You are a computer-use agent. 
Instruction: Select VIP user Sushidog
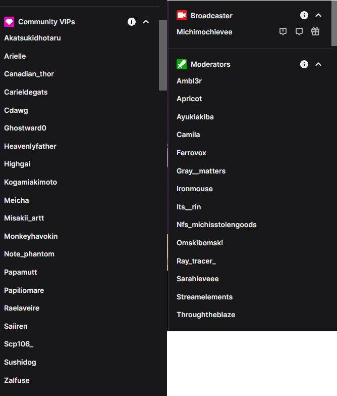pos(20,362)
